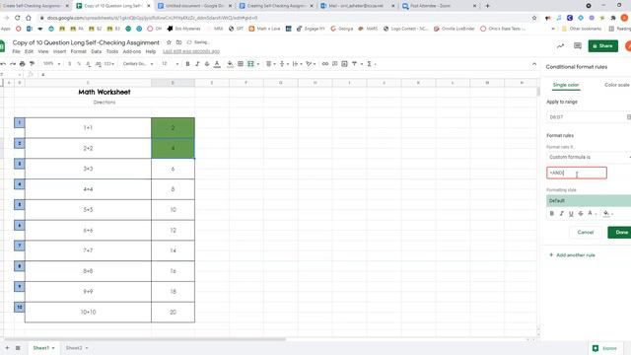Open vertical align dropdown
Viewport: 631px width, 355px height.
tap(283, 64)
